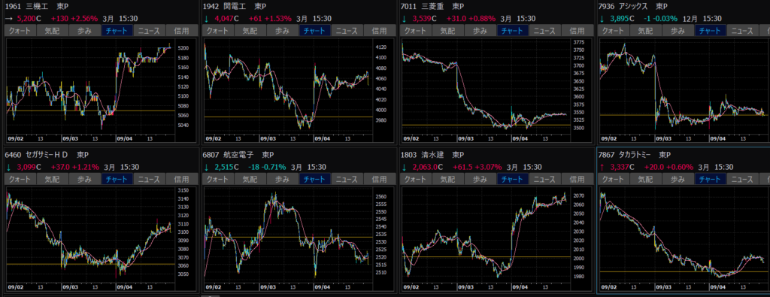Screen dimensions: 770x297
Task: Select チャート tab in 航空電子 panel
Action: [x=315, y=179]
